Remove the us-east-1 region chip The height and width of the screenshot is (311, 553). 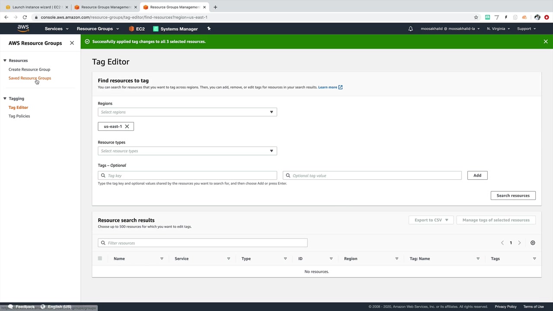[x=127, y=127]
